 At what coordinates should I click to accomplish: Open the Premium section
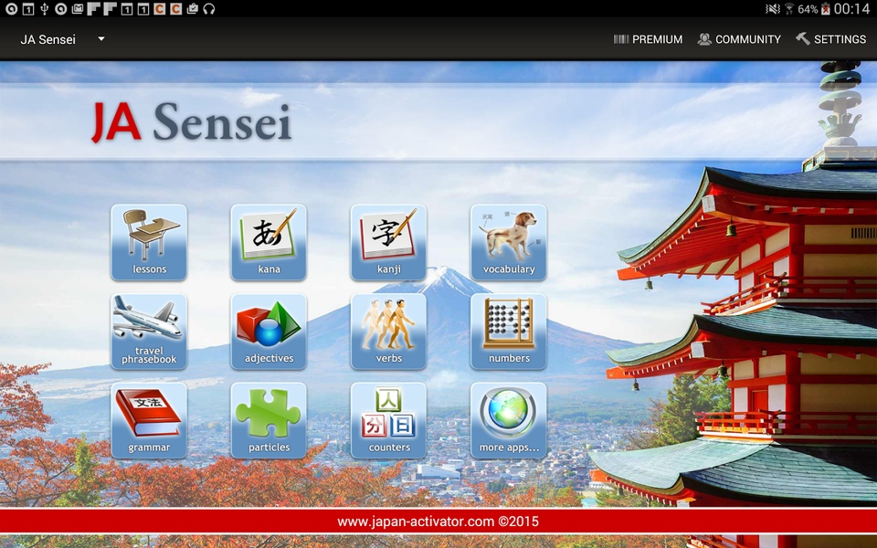(x=648, y=39)
